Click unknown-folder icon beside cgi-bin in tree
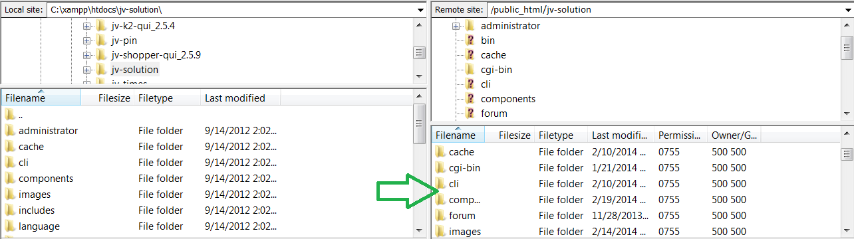 (470, 70)
